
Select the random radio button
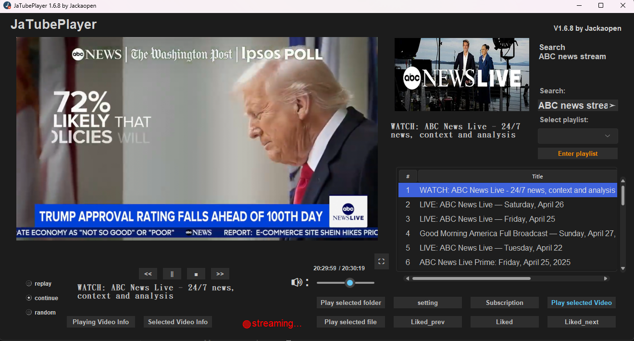point(29,313)
